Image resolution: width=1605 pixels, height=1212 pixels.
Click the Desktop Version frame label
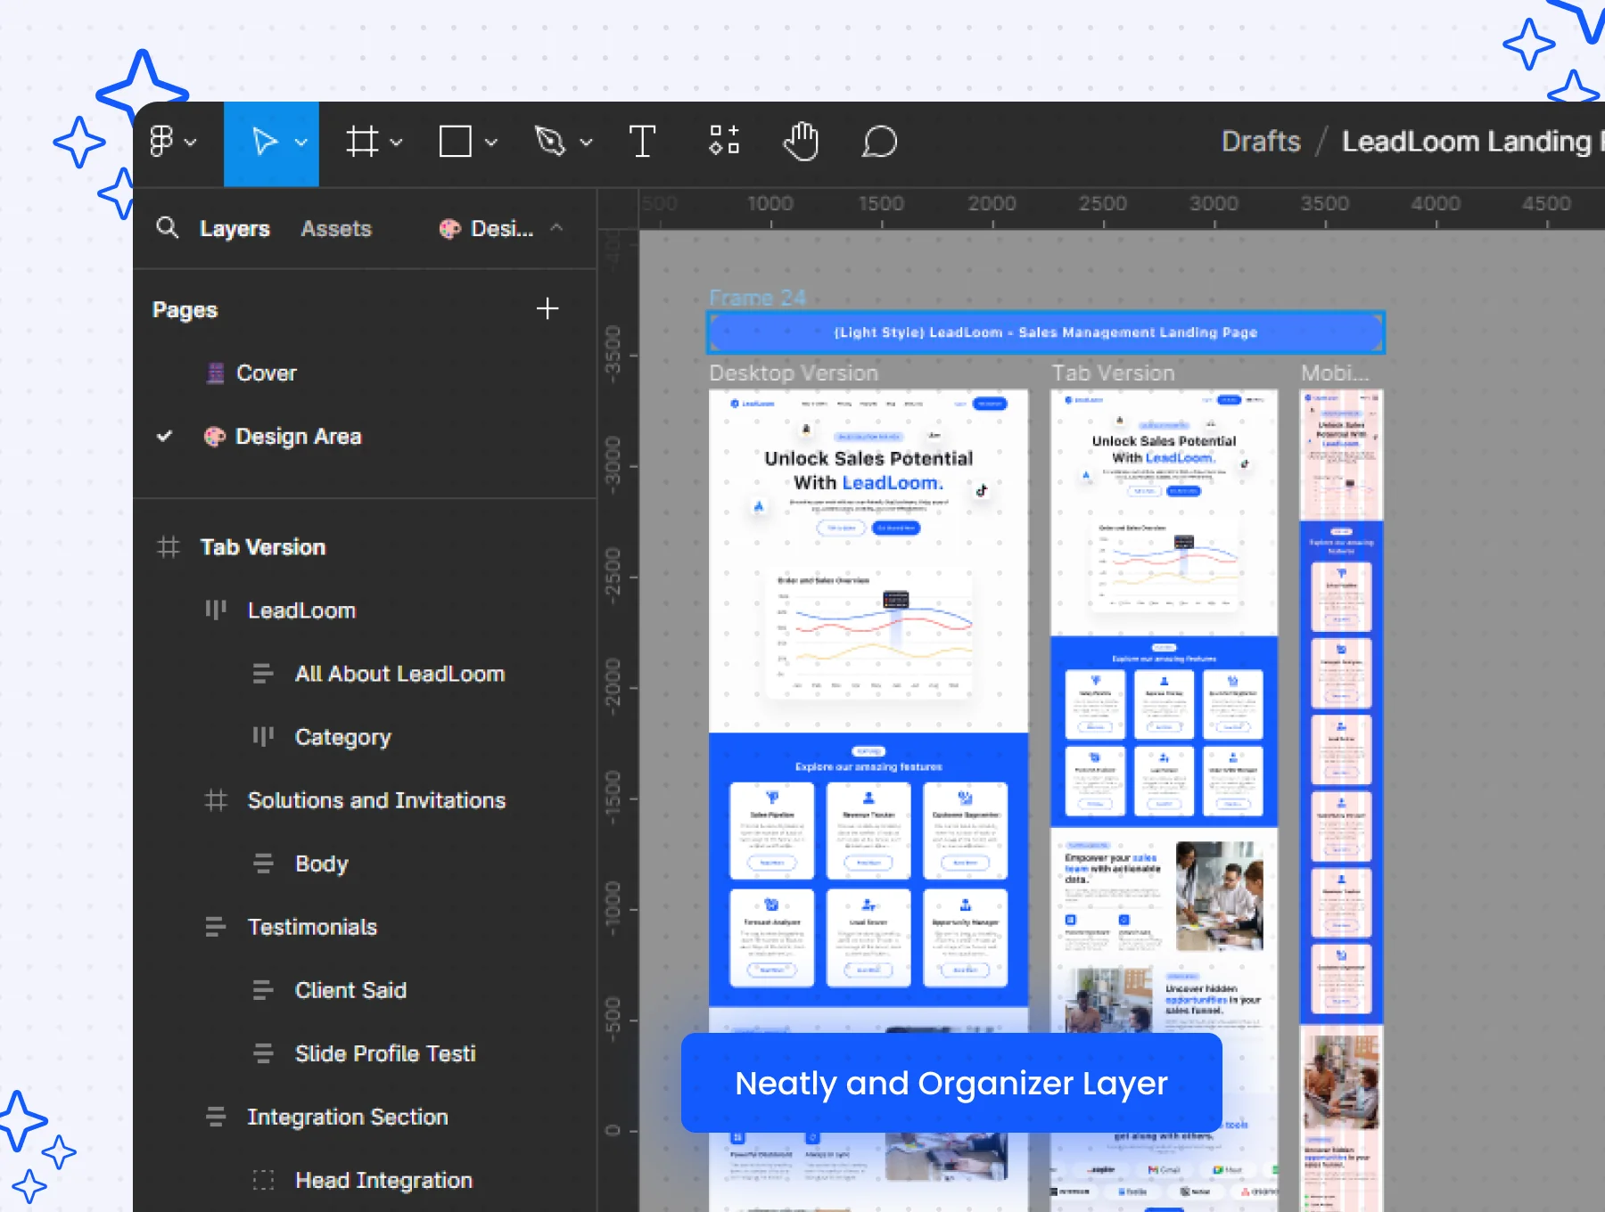click(794, 373)
